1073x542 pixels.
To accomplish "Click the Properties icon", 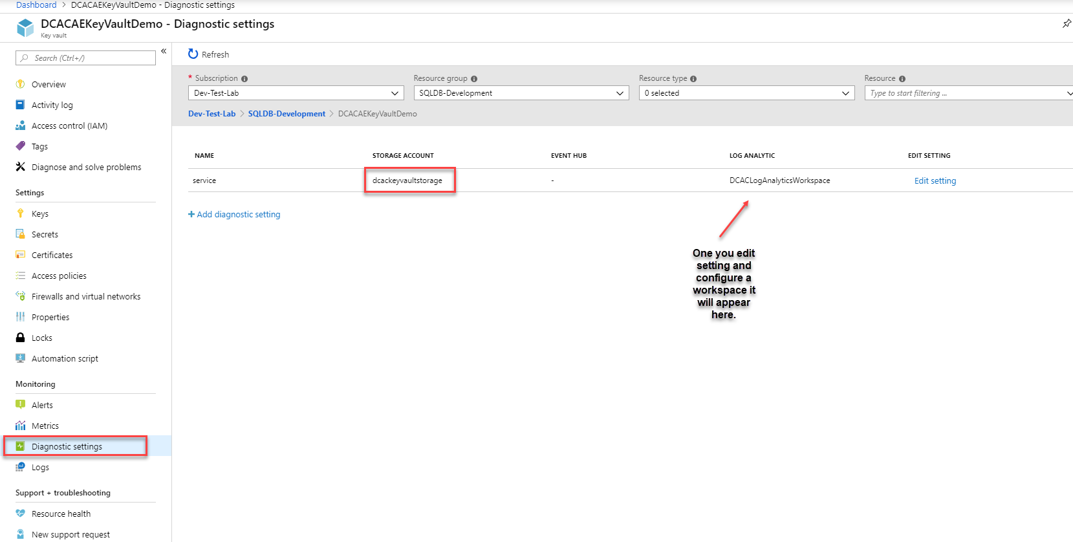I will pyautogui.click(x=20, y=317).
